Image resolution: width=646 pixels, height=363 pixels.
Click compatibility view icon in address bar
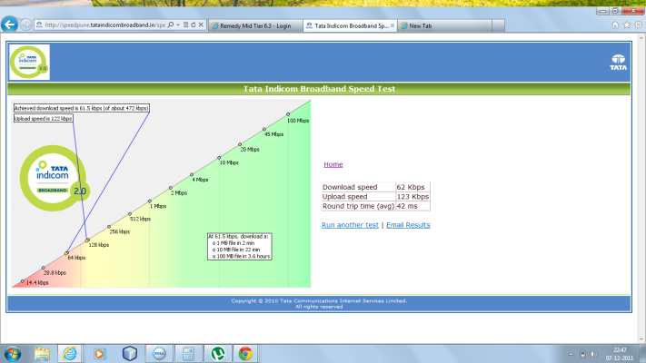point(186,25)
